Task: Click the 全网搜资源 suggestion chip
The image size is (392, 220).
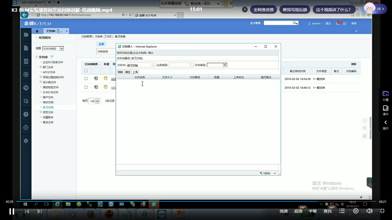Action: coord(263,9)
